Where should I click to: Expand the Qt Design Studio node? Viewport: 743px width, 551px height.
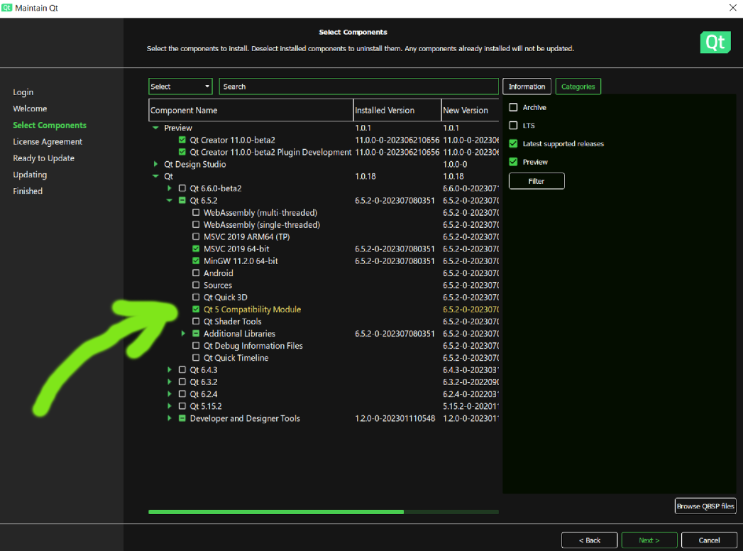155,164
